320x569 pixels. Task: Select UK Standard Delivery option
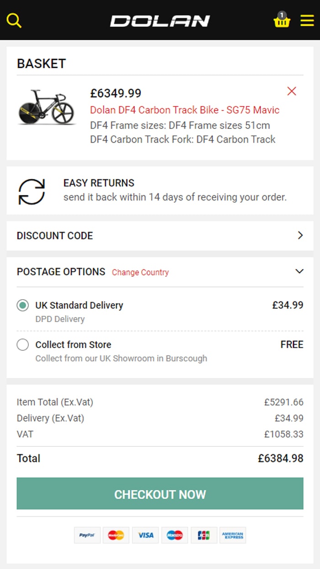coord(23,306)
